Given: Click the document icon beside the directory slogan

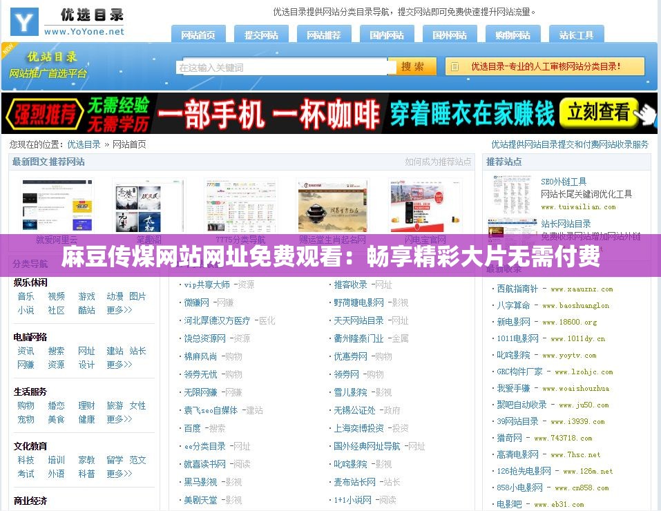Looking at the screenshot, I should pyautogui.click(x=454, y=66).
